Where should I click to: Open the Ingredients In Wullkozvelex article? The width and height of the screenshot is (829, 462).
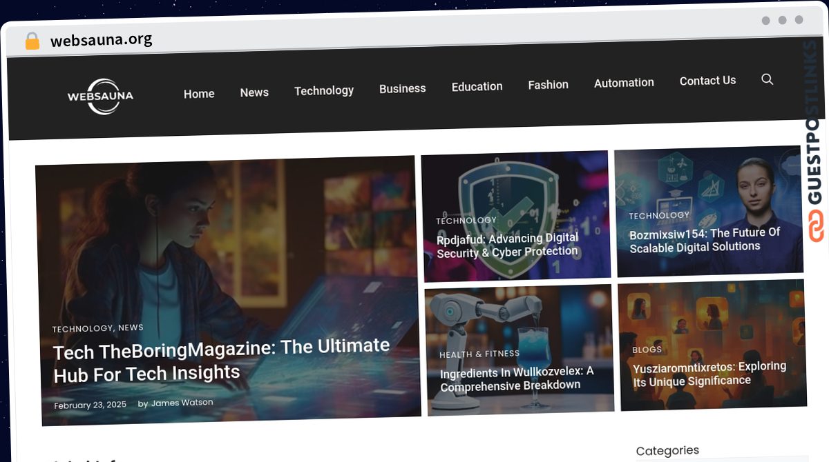517,379
